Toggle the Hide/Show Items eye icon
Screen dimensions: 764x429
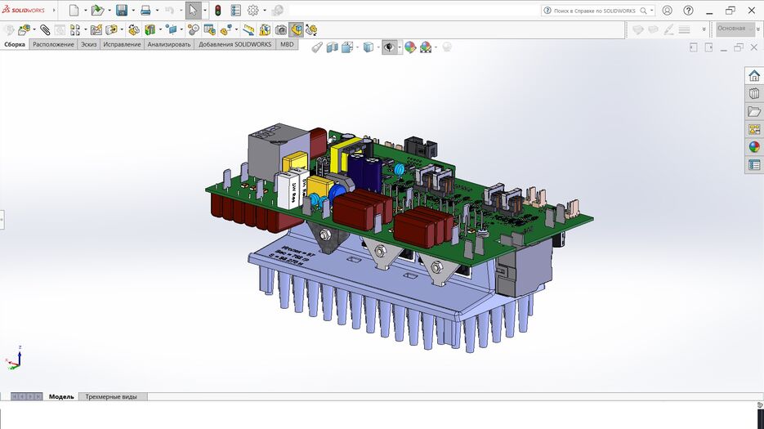point(389,47)
